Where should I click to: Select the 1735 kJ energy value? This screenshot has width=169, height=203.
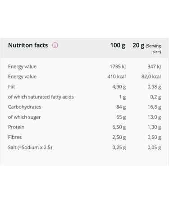click(118, 66)
